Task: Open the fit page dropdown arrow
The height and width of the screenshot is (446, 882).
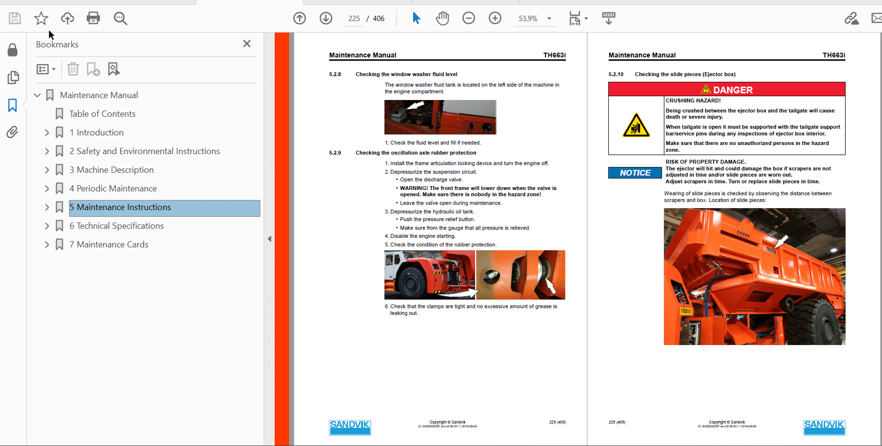Action: (x=586, y=19)
